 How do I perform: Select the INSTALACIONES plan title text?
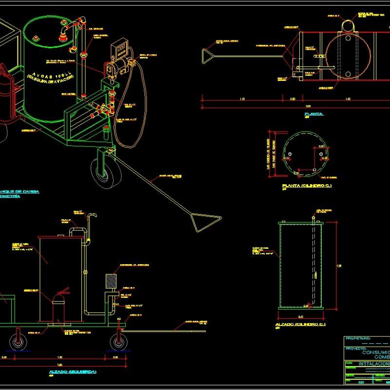click(376, 363)
